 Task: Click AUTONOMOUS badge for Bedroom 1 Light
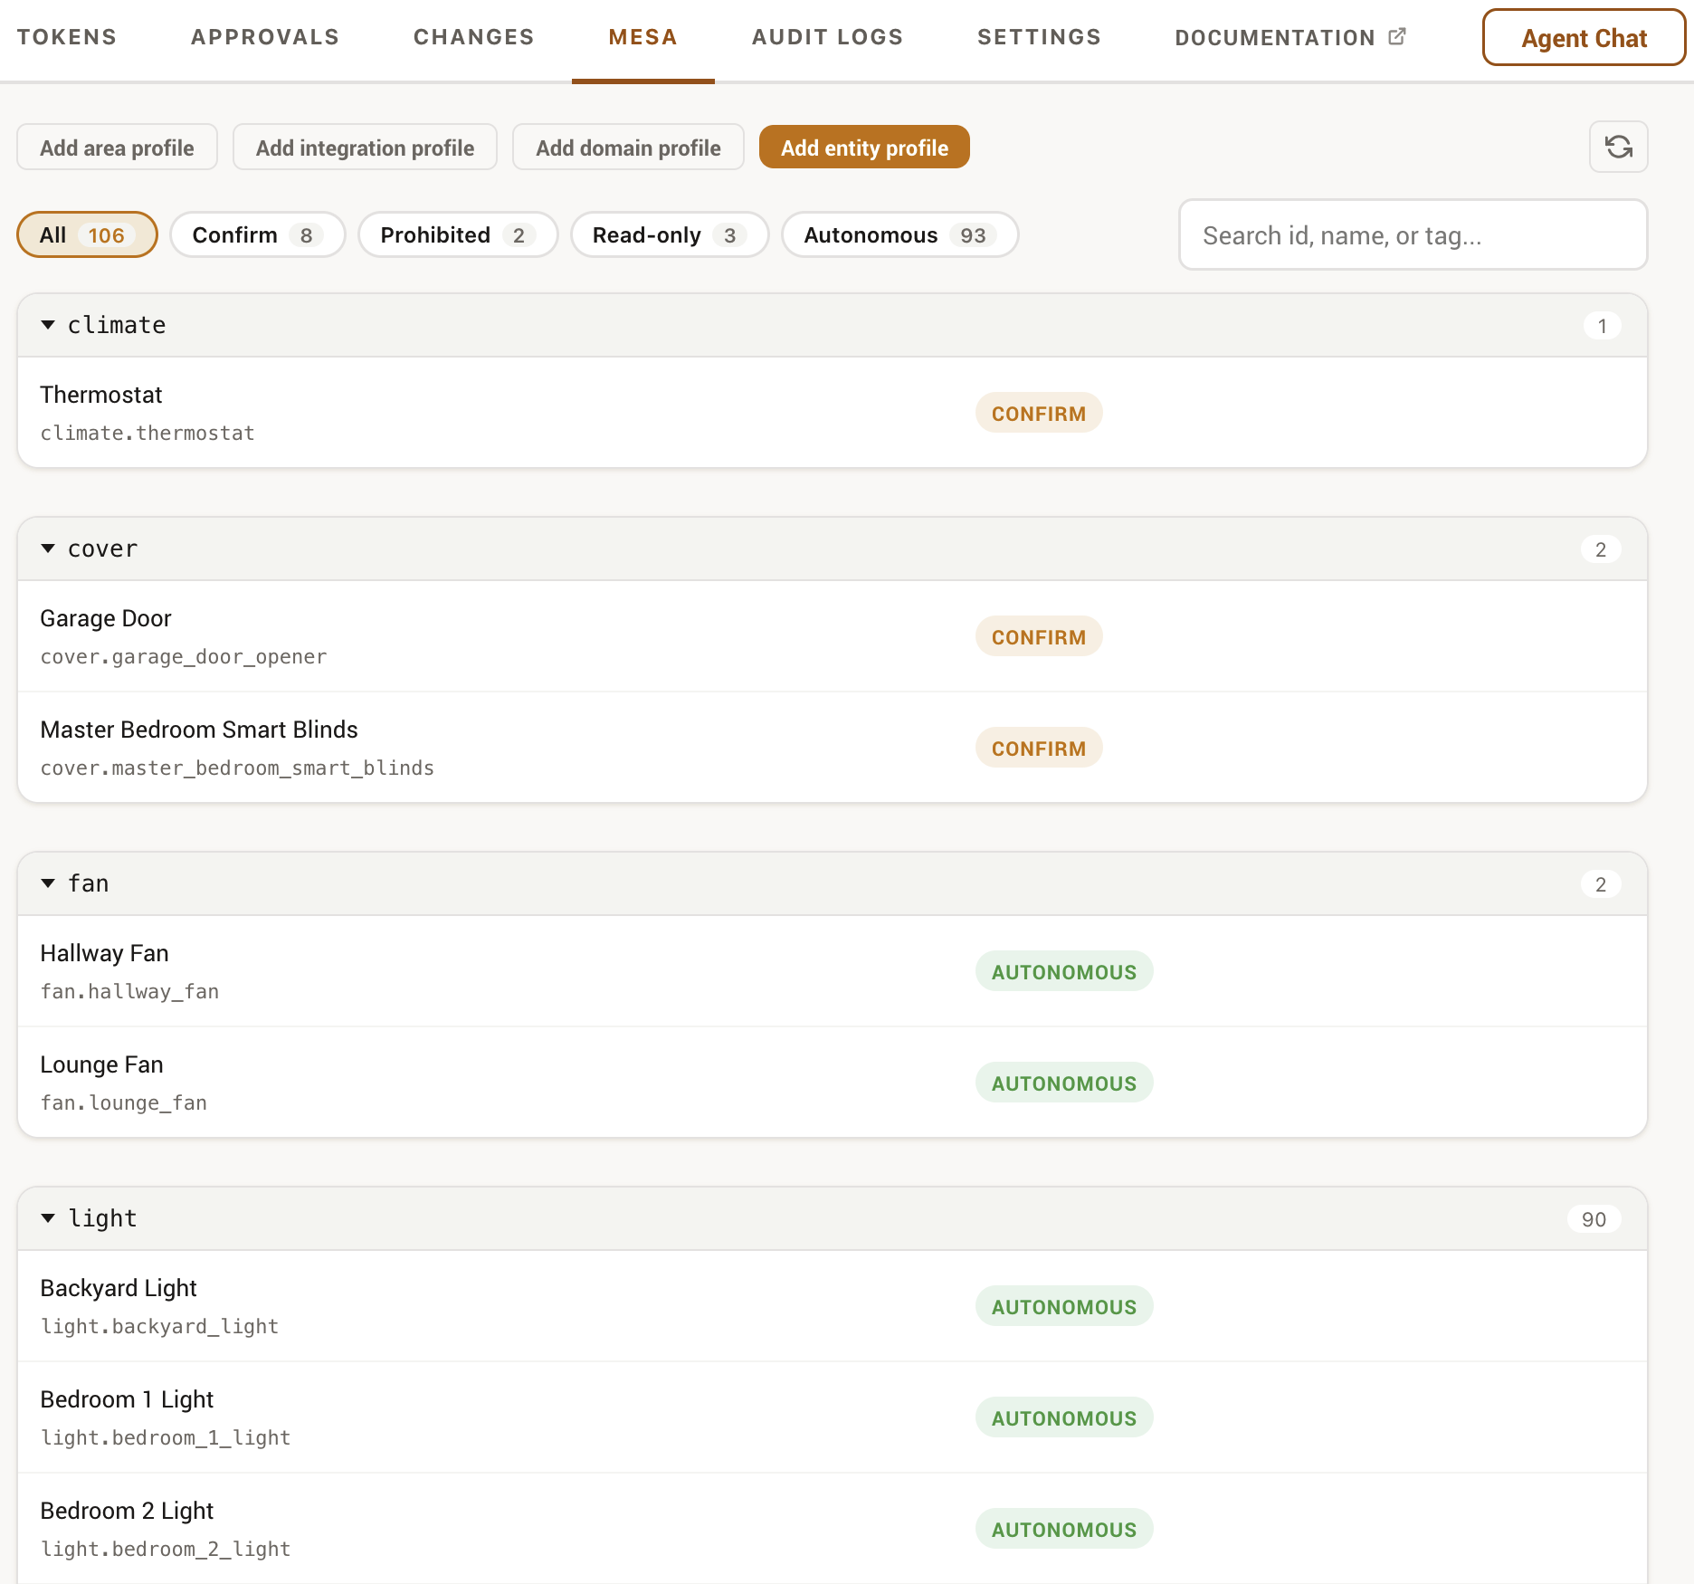[1063, 1418]
